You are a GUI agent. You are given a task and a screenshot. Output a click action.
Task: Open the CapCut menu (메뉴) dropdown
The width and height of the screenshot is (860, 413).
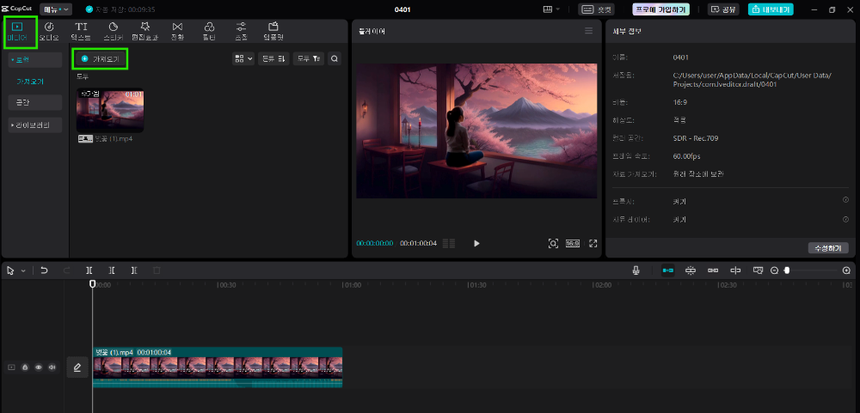56,9
